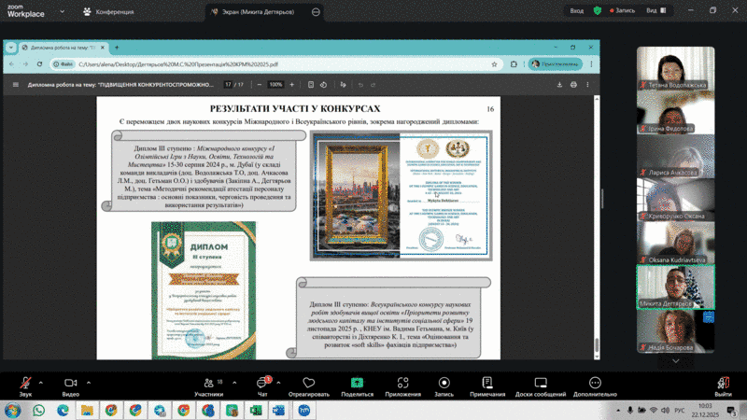
Task: Open the Приложения apps panel
Action: [x=402, y=384]
